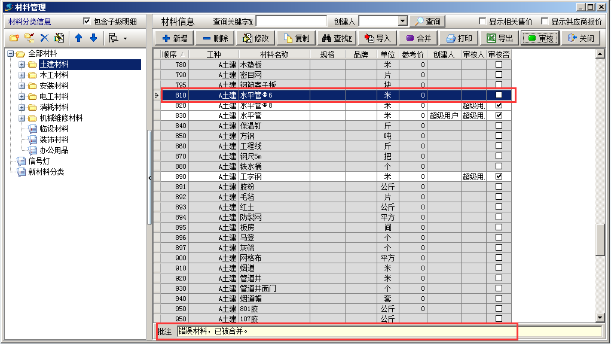The width and height of the screenshot is (611, 344).
Task: Expand the 木工材料 tree node
Action: pyautogui.click(x=22, y=75)
